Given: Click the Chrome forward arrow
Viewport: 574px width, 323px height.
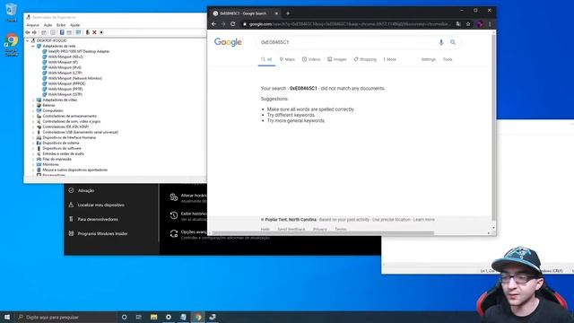Looking at the screenshot, I should click(223, 24).
